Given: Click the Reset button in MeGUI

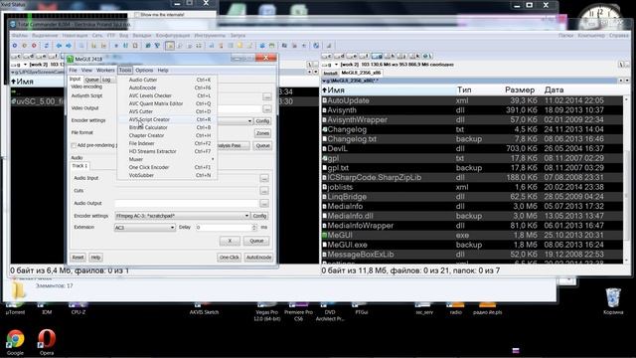Looking at the screenshot, I should [x=78, y=258].
